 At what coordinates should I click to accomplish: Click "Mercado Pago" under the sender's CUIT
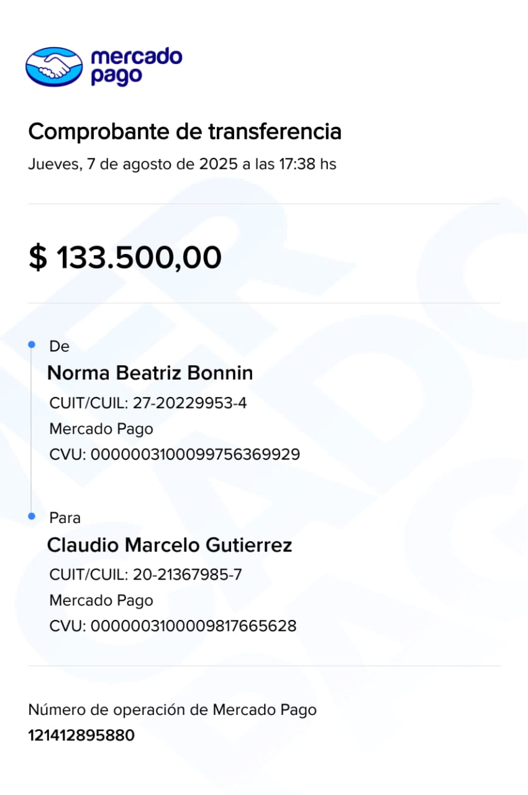[101, 429]
